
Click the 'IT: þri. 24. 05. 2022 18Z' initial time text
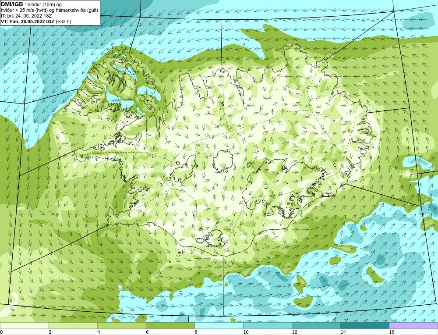(x=26, y=16)
